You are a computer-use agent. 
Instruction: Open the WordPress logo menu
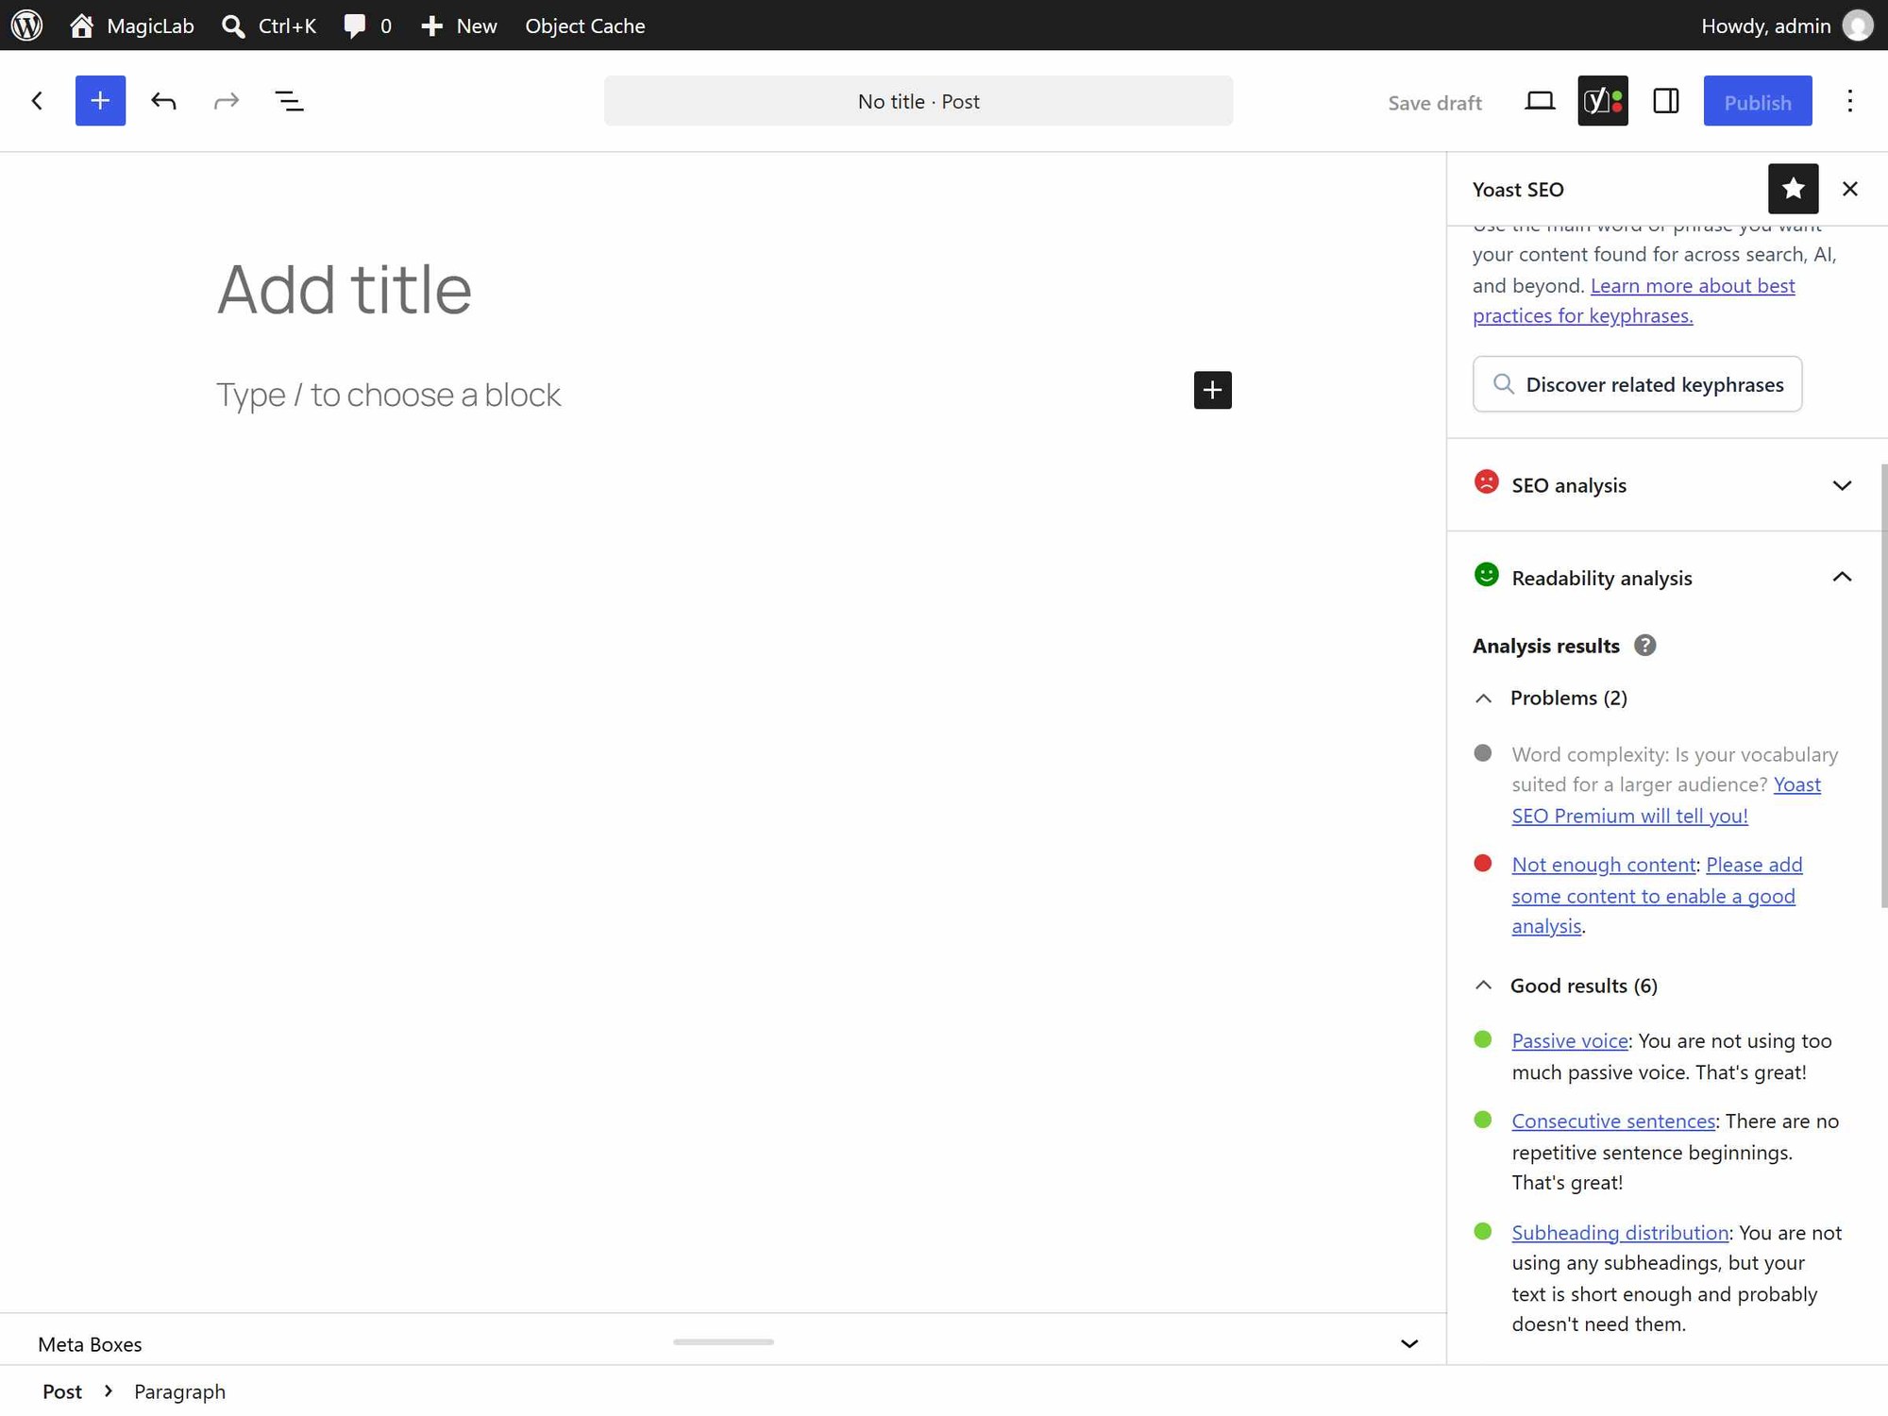pyautogui.click(x=26, y=25)
